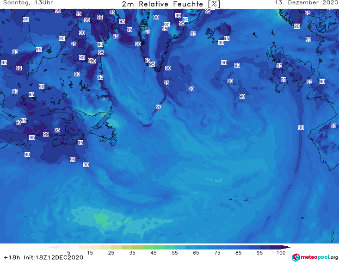Image resolution: width=339 pixels, height=262 pixels.
Task: Click the '100' label on the color scale
Action: [x=281, y=253]
